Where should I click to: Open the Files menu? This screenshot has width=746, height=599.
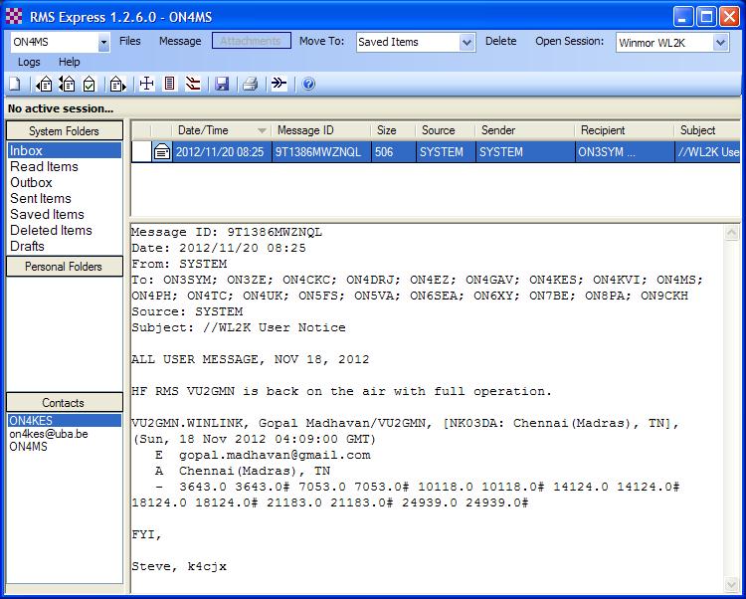click(x=130, y=41)
